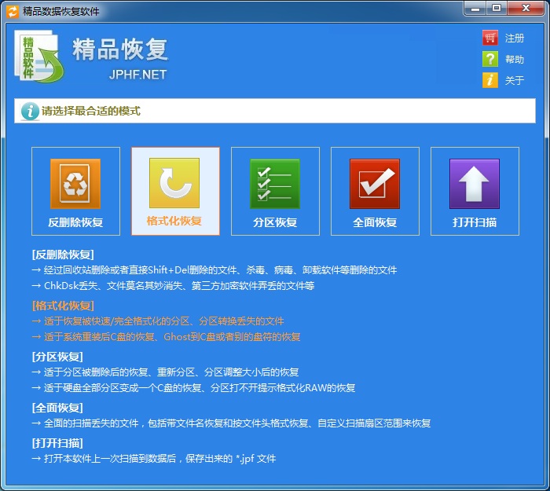Choose 格式化恢复 mode label

coord(174,221)
